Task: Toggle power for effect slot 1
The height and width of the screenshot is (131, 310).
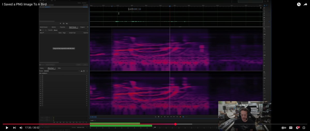Action: pos(42,76)
